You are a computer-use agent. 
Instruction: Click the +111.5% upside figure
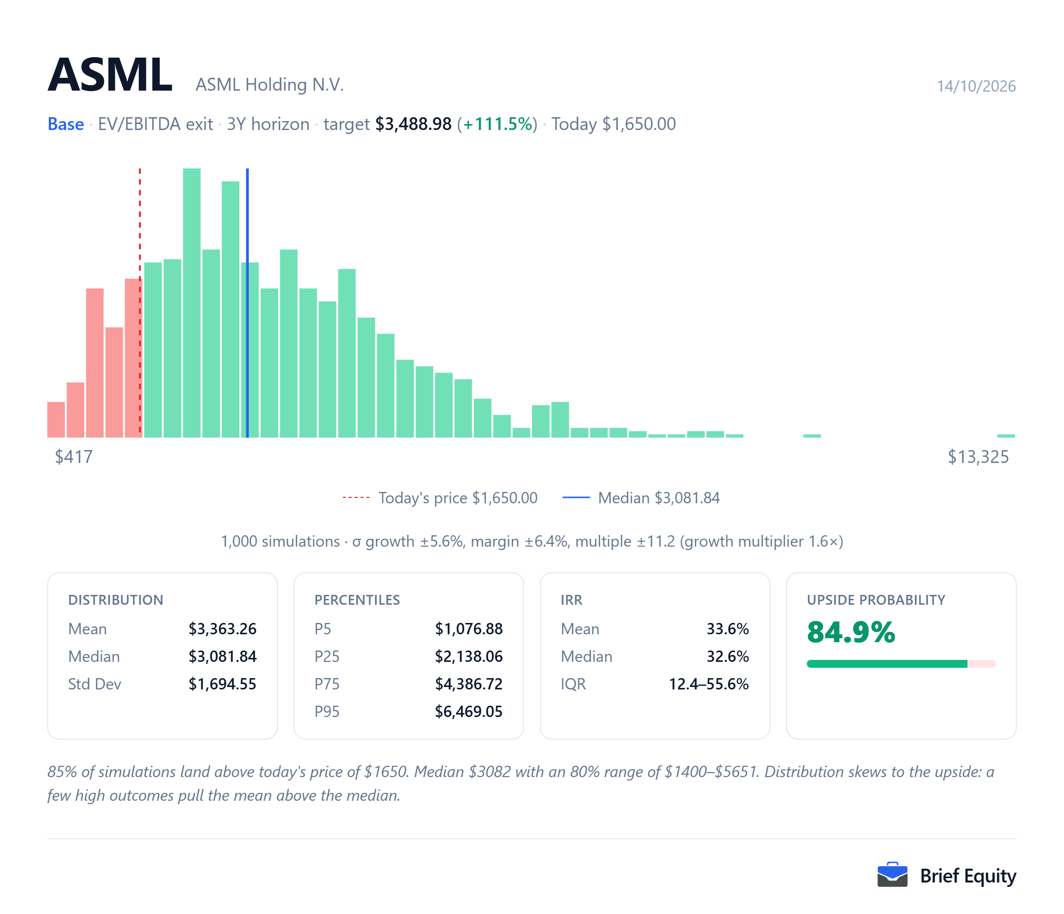(498, 124)
